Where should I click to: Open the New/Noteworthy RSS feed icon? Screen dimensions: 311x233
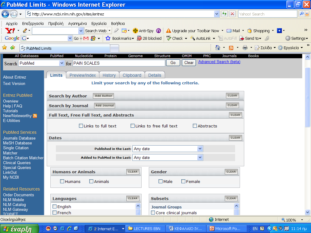click(x=35, y=116)
